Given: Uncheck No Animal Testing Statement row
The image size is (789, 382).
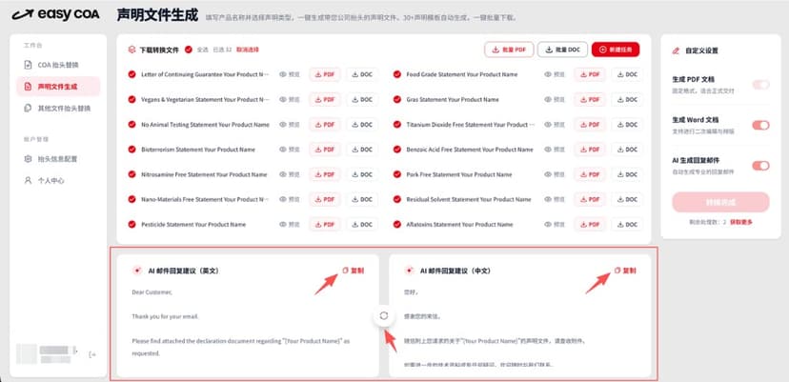Looking at the screenshot, I should pyautogui.click(x=131, y=124).
